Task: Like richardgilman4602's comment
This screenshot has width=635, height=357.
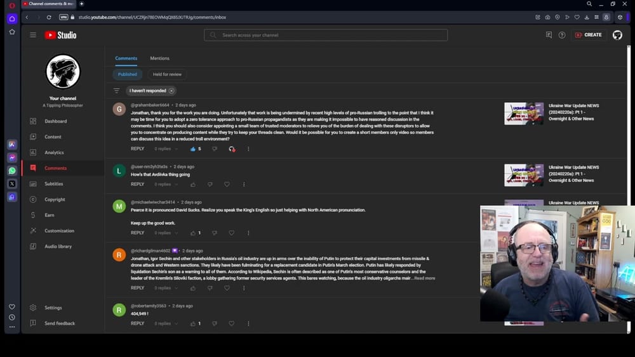Action: coord(193,288)
